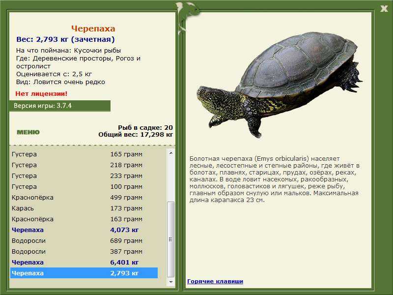
Task: Click the Вес: 2,793 кг (зачетная) line
Action: tap(65, 39)
